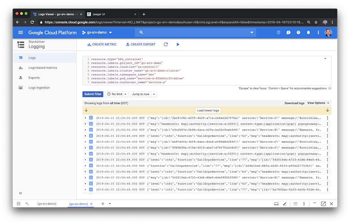Click the Submit Filter button
The height and width of the screenshot is (224, 350).
[93, 94]
